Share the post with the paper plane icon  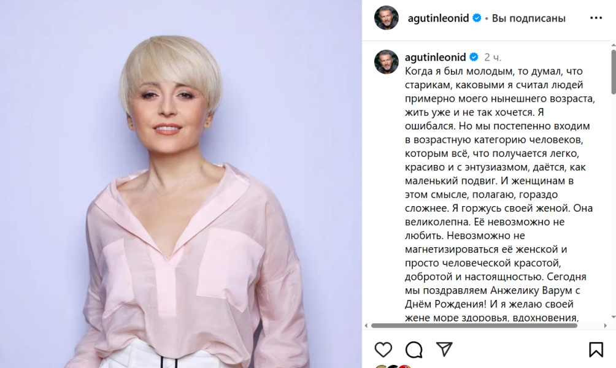click(x=444, y=349)
